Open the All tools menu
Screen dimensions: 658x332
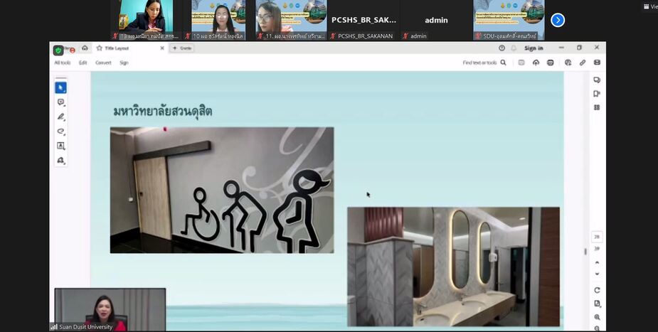point(63,63)
